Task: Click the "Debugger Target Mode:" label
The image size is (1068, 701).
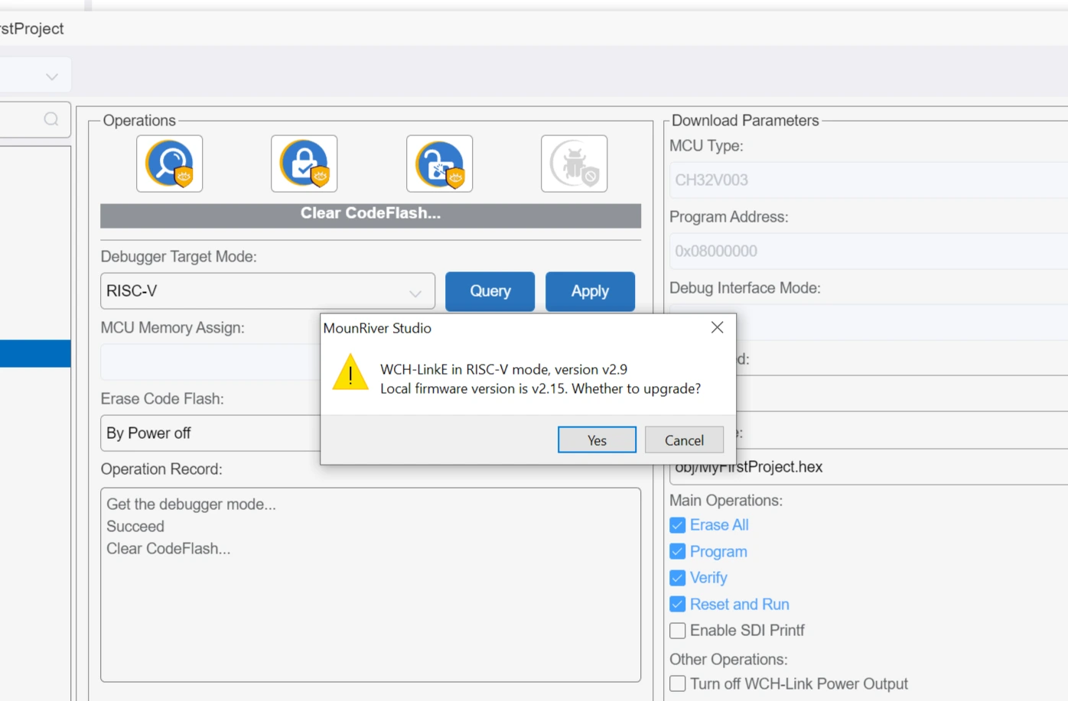Action: tap(178, 257)
